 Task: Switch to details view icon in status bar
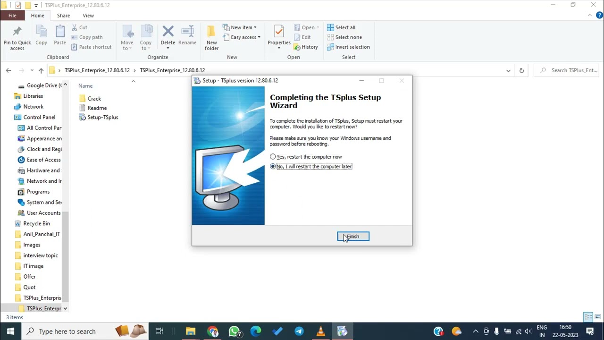click(587, 317)
